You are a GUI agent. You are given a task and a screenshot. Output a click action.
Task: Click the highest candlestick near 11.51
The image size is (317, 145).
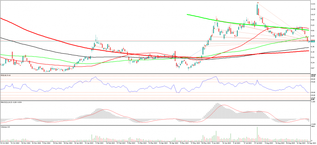[x=257, y=9]
